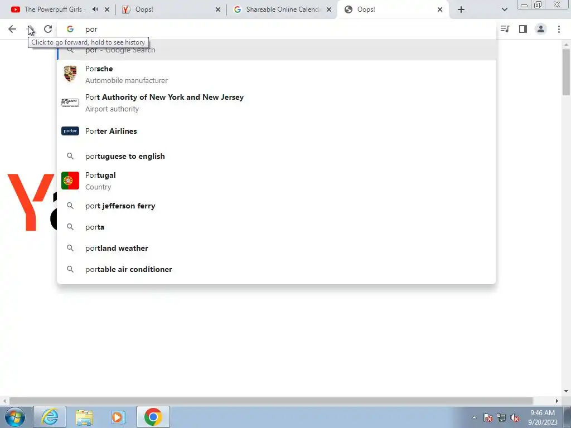Click the Porter Airlines logo
This screenshot has width=571, height=428.
click(x=70, y=131)
